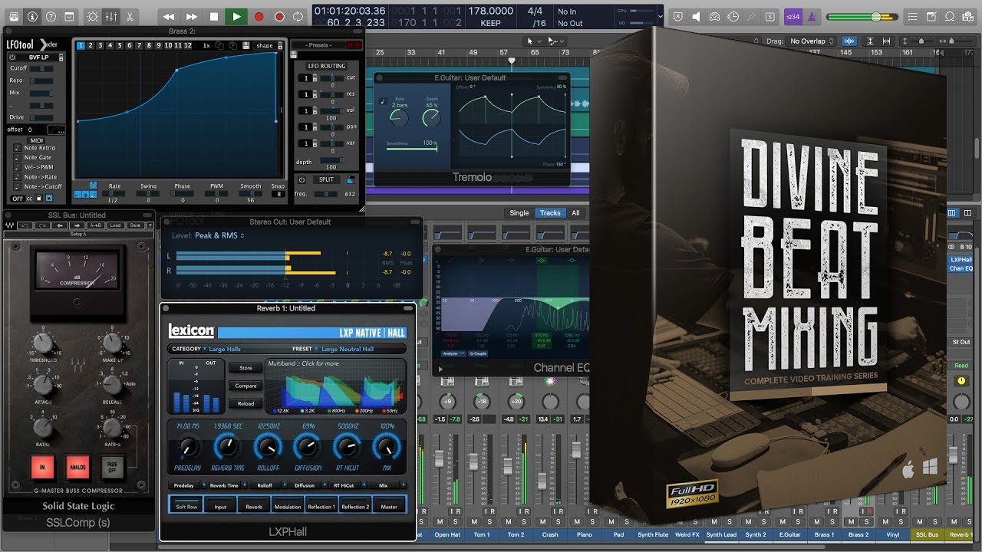Image resolution: width=982 pixels, height=552 pixels.
Task: Open the Editors scissors icon
Action: pyautogui.click(x=130, y=16)
